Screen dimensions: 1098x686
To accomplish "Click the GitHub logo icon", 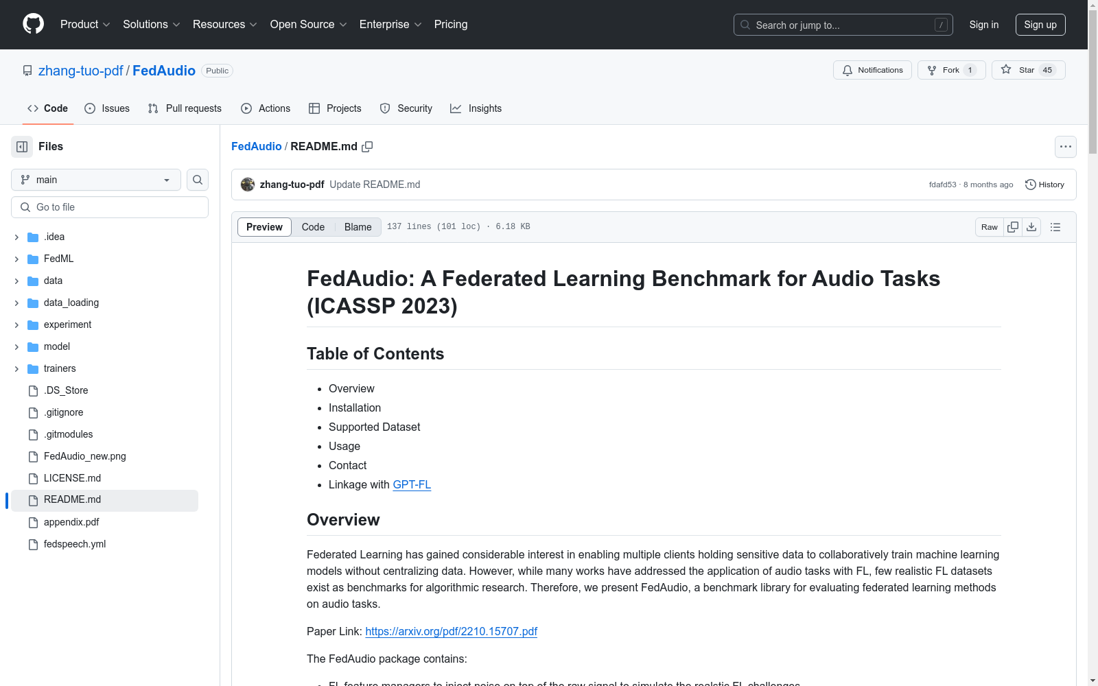I will [x=33, y=24].
